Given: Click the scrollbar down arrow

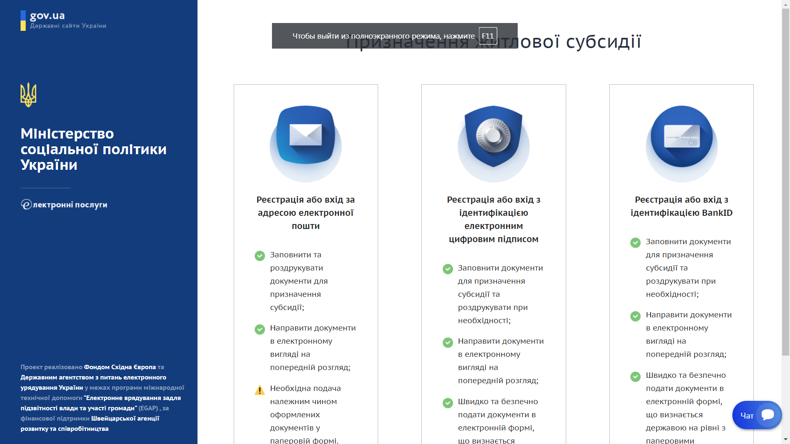Looking at the screenshot, I should [x=785, y=440].
